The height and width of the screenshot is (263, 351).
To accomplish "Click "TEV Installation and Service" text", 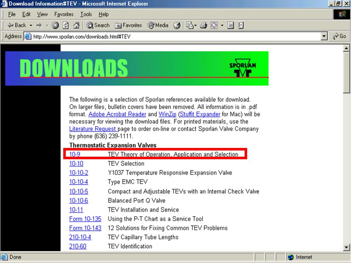I will (x=143, y=210).
